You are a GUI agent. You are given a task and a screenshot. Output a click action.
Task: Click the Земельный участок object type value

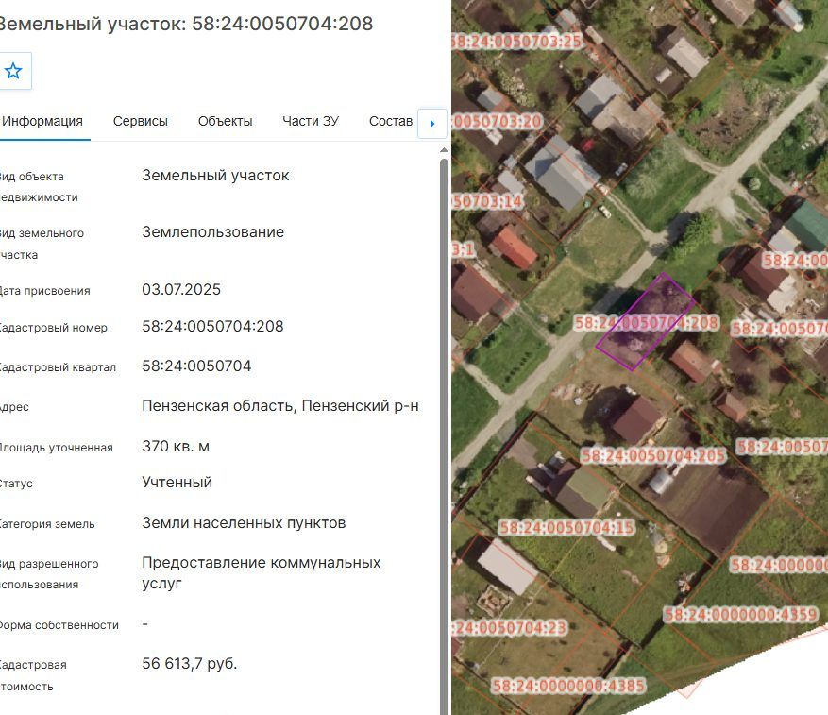point(215,176)
